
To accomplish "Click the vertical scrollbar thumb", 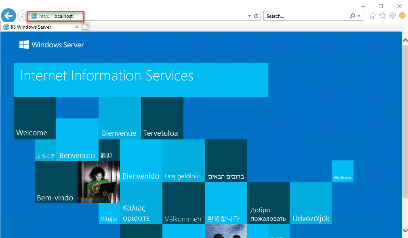I will click(405, 122).
